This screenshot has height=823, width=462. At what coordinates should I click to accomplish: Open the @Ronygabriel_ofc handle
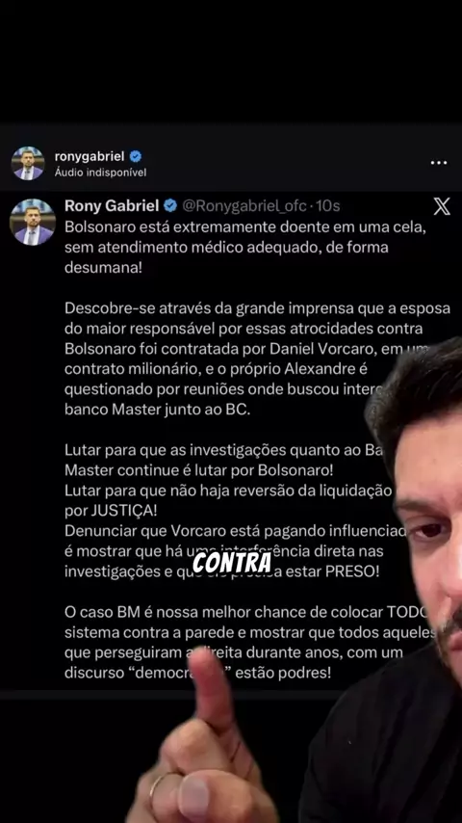click(x=244, y=206)
